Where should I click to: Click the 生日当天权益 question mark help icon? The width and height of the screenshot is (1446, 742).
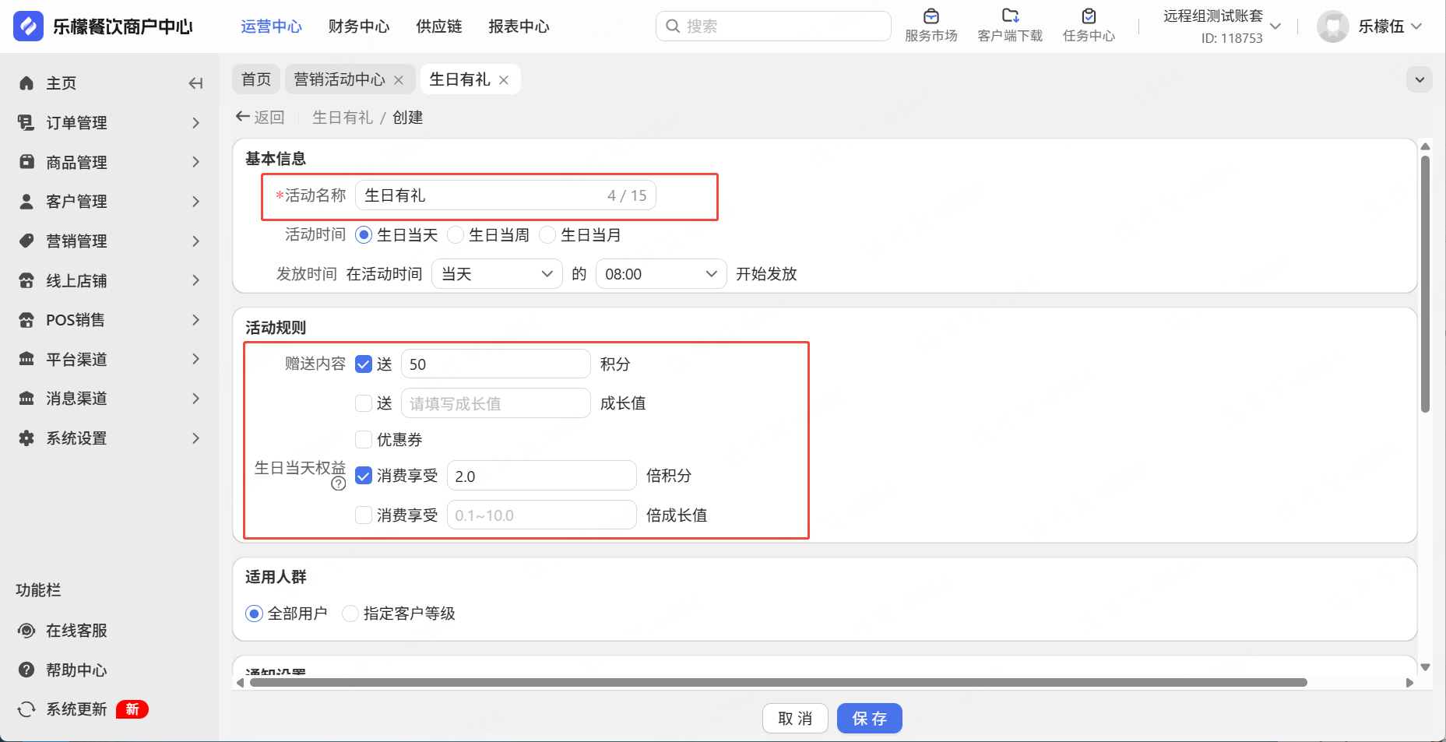coord(339,484)
